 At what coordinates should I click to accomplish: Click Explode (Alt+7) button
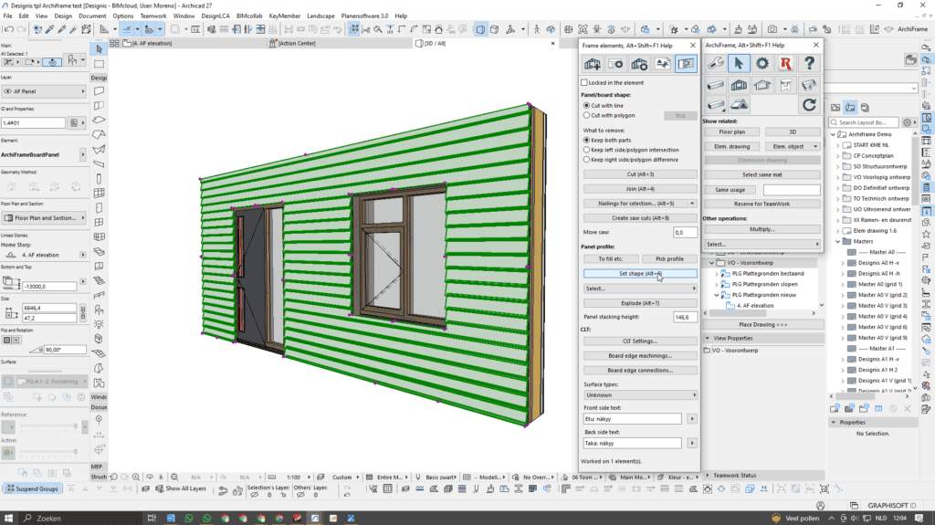pyautogui.click(x=640, y=303)
